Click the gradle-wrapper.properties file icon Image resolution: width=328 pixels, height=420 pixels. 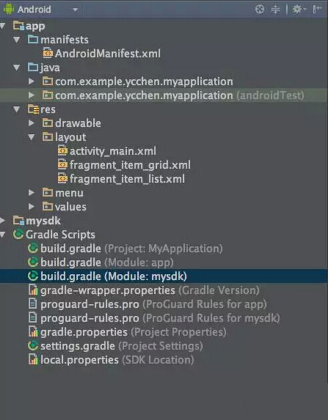[33, 290]
